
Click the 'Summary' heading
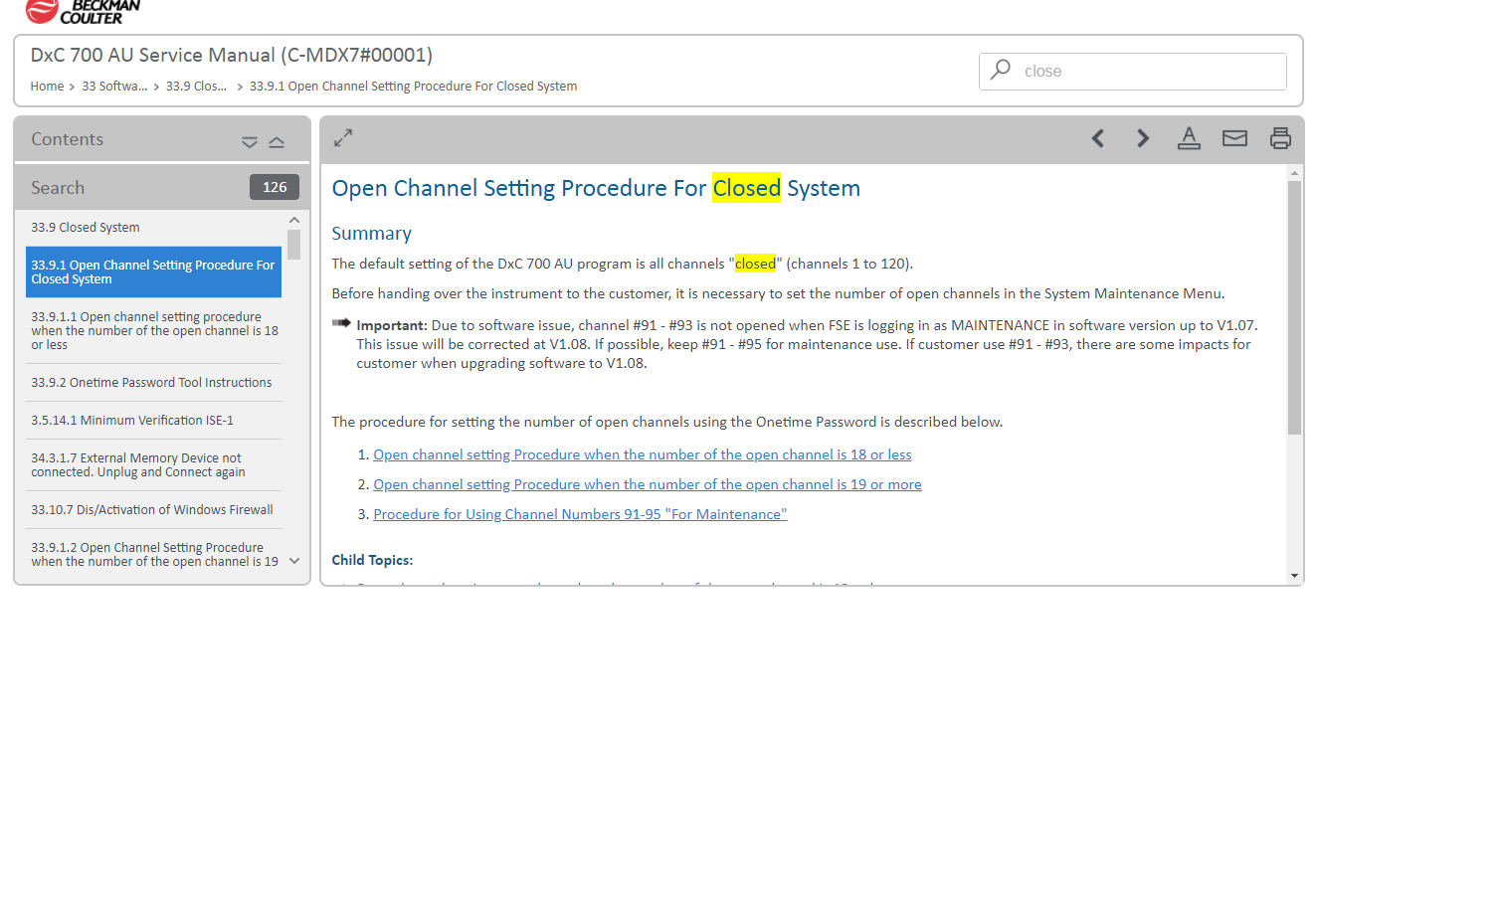pyautogui.click(x=371, y=233)
